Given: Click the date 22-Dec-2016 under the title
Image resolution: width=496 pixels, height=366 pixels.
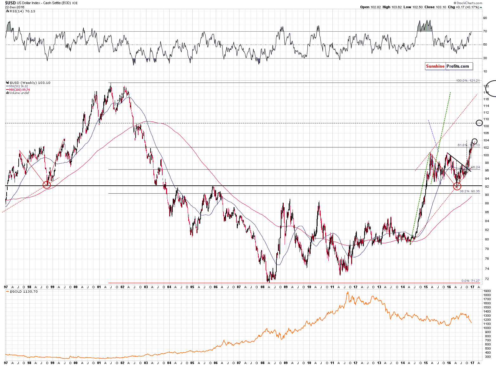Looking at the screenshot, I should pos(14,7).
